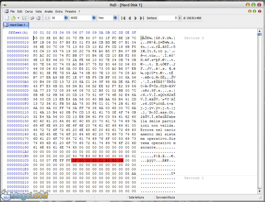Expand the open-file recent list arrow

(x=18, y=18)
